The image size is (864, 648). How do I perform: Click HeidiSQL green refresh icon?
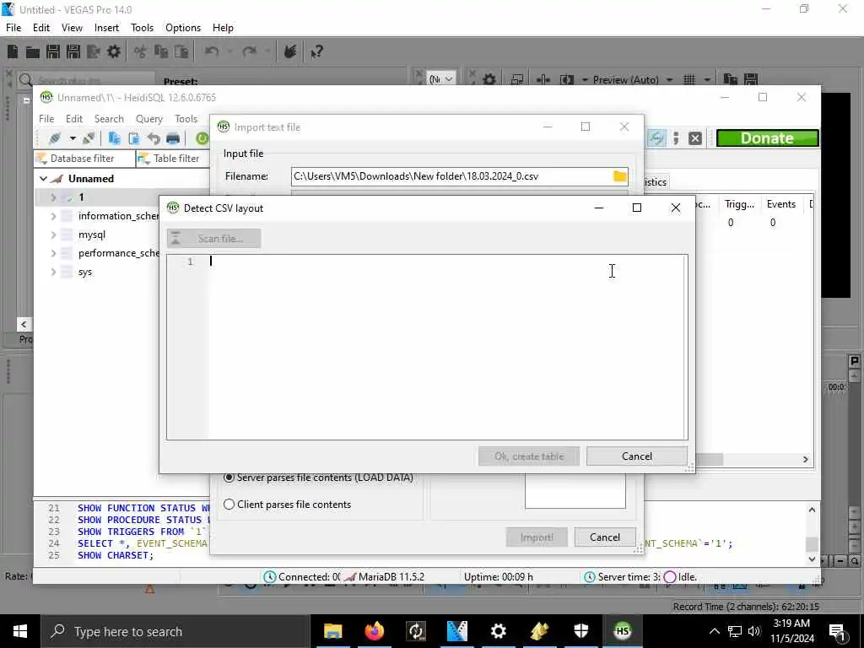click(x=202, y=138)
